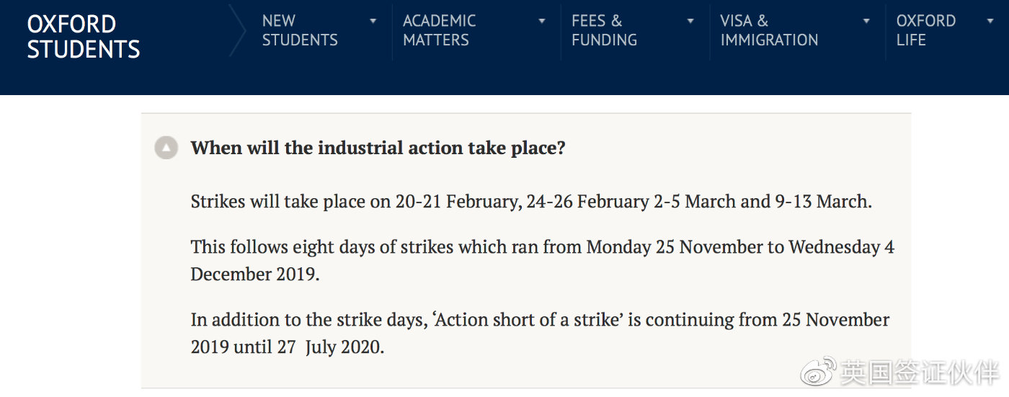
Task: Click the Weibo logo watermark icon
Action: 820,371
